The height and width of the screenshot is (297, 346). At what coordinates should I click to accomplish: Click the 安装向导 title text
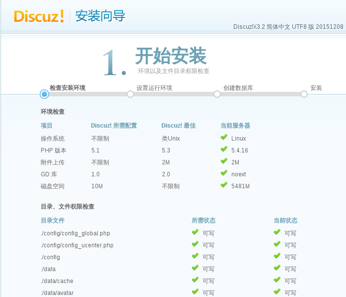[100, 16]
